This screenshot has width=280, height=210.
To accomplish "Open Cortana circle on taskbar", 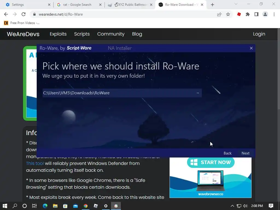I will tap(24, 206).
